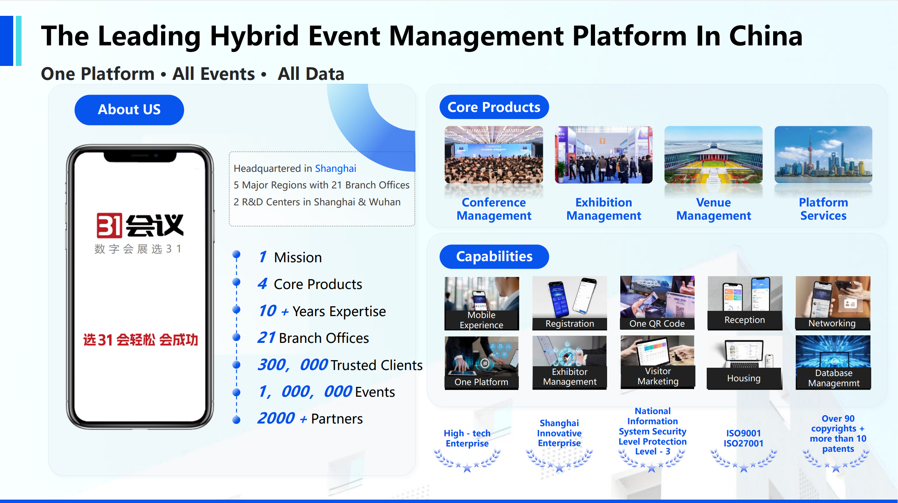Select the Housing capability tile
The image size is (898, 503).
744,362
